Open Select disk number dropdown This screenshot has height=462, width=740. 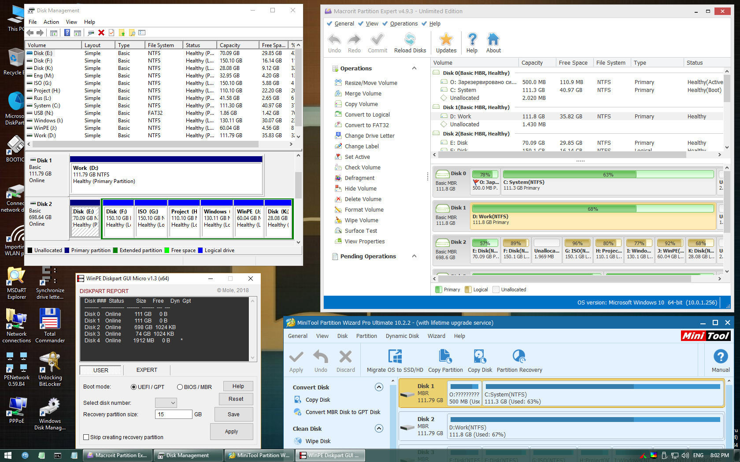166,403
